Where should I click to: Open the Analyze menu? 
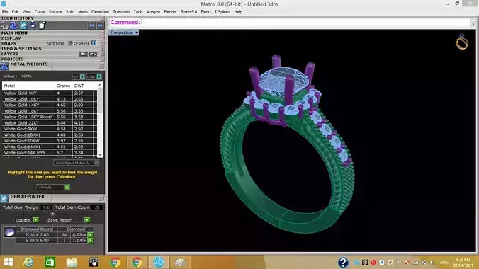(x=153, y=12)
